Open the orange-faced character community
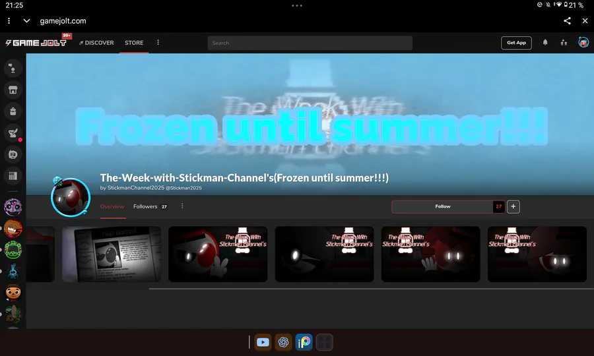The image size is (594, 356). 13,293
